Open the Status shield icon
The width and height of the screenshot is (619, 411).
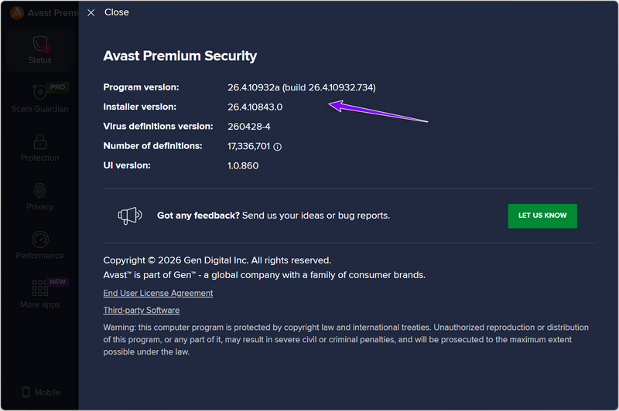pos(39,45)
